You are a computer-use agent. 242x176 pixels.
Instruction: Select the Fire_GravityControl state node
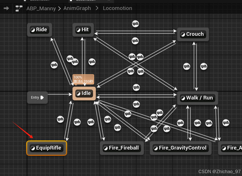[181, 148]
